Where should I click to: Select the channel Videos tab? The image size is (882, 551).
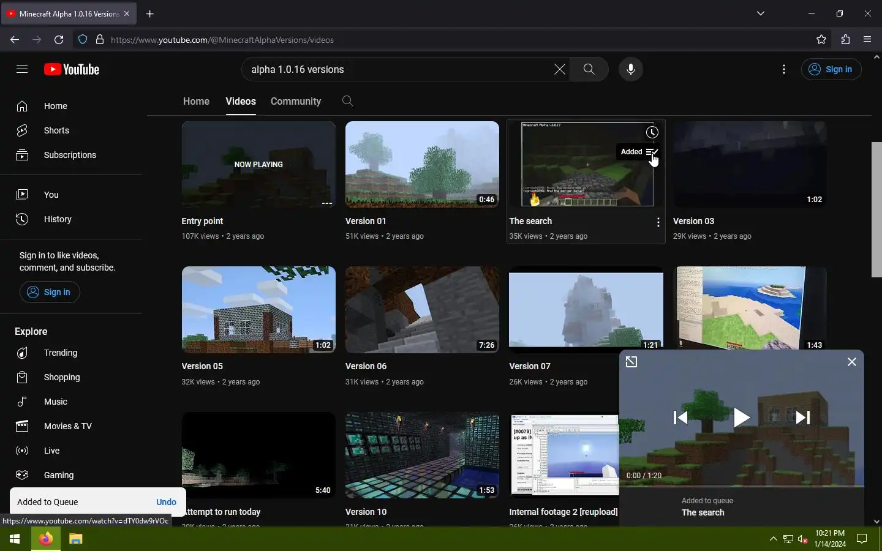(241, 101)
